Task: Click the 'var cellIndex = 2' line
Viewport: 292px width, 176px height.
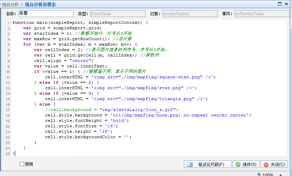Action: coord(101,50)
